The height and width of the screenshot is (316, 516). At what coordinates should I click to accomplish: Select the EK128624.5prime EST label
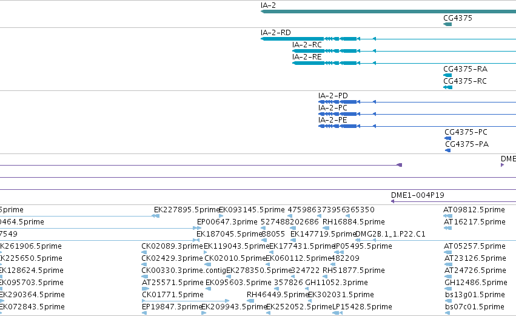pos(32,271)
